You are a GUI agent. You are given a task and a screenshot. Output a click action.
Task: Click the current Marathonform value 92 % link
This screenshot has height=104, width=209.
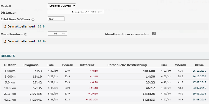tap(42, 41)
